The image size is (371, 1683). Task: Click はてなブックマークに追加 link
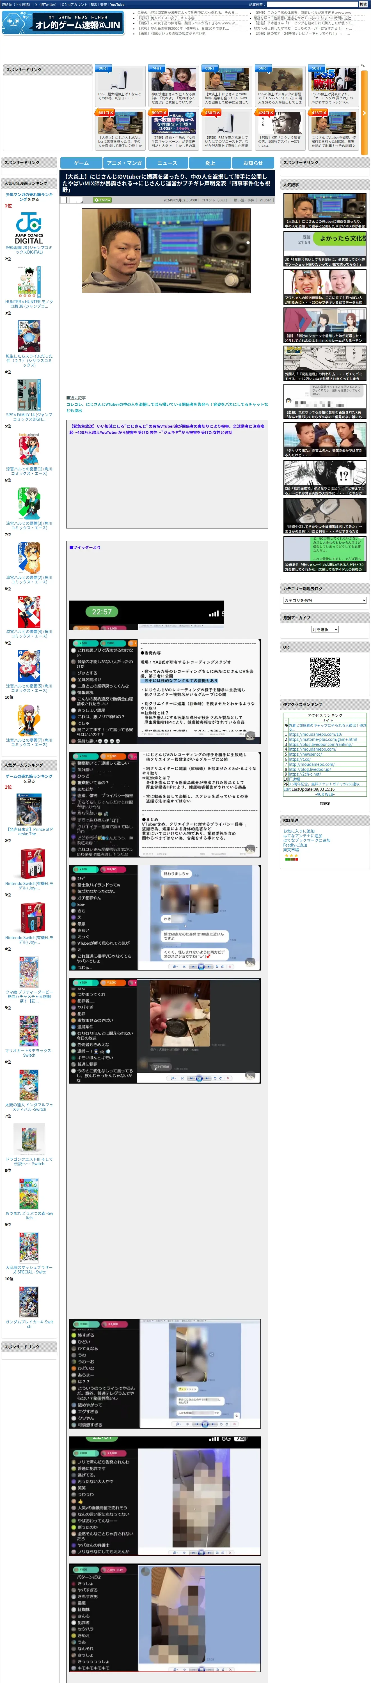coord(306,840)
